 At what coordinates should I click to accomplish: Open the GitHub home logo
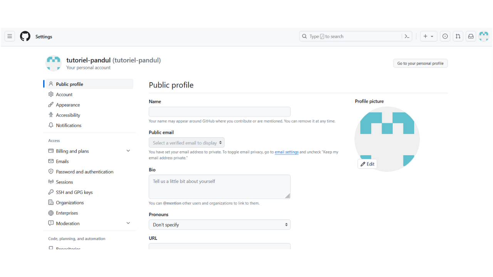[25, 36]
